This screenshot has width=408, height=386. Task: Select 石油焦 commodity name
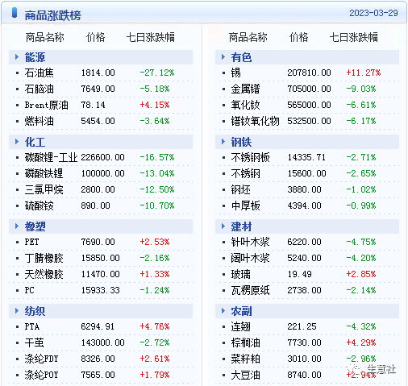(x=39, y=73)
